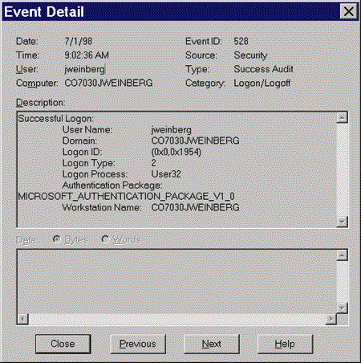The height and width of the screenshot is (363, 361).
Task: Click inside the Description text box
Action: point(176,169)
